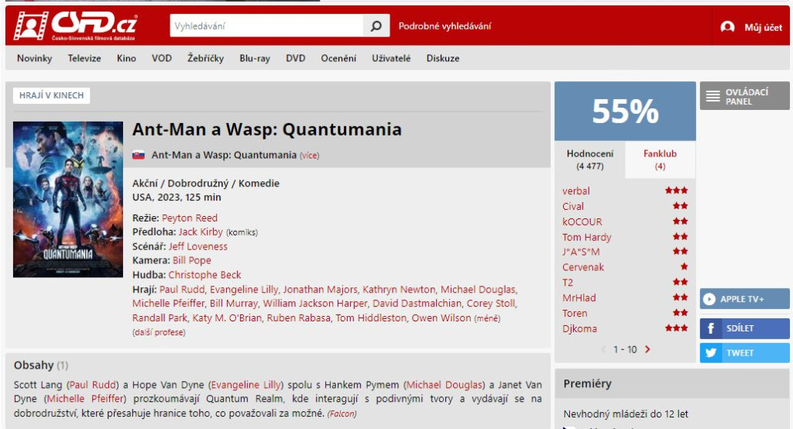Viewport: 793px width, 429px height.
Task: Click the Hrají v kinech badge
Action: tap(52, 95)
